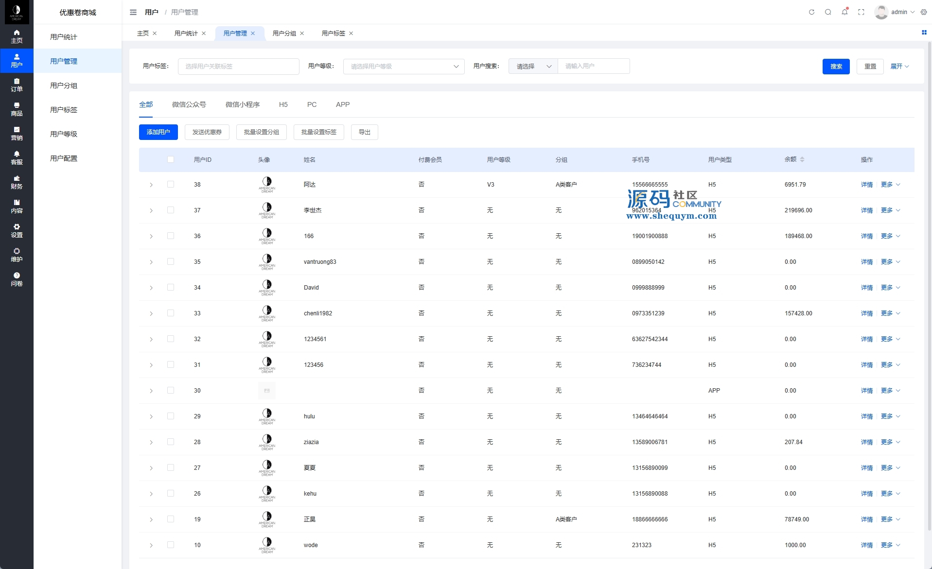Toggle fullscreen mode icon
The height and width of the screenshot is (569, 932).
pos(861,12)
